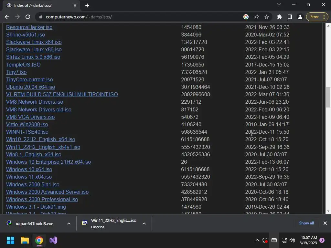Click Windows 10 Enterprise 21H2 x64.iso
Screen dimensions: 331x248
[48, 162]
